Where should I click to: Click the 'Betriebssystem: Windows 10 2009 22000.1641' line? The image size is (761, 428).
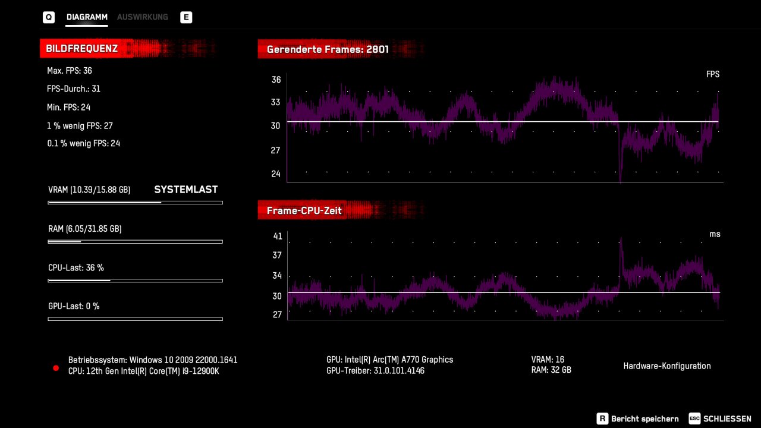tap(153, 360)
